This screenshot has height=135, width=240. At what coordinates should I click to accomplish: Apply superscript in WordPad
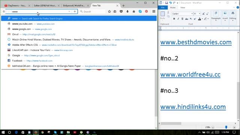195,19
